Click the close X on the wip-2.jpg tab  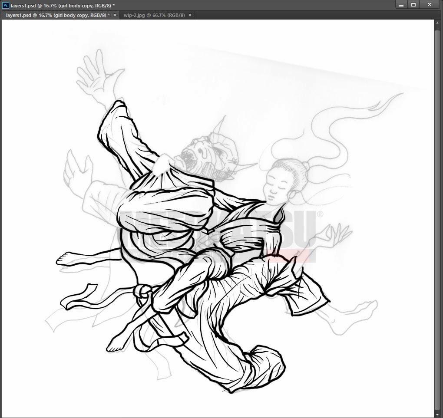[190, 15]
